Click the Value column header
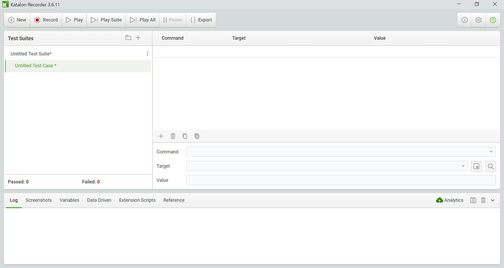The width and height of the screenshot is (504, 268). click(x=380, y=38)
